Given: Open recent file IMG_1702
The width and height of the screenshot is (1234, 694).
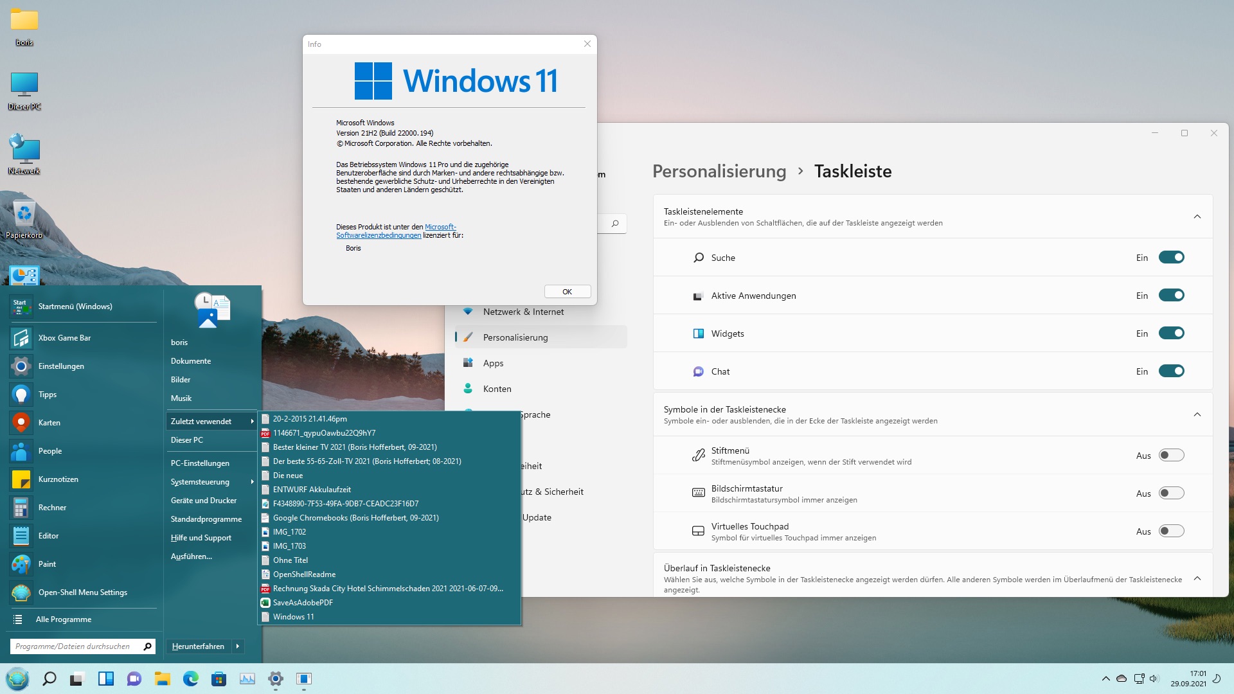Looking at the screenshot, I should pyautogui.click(x=389, y=532).
